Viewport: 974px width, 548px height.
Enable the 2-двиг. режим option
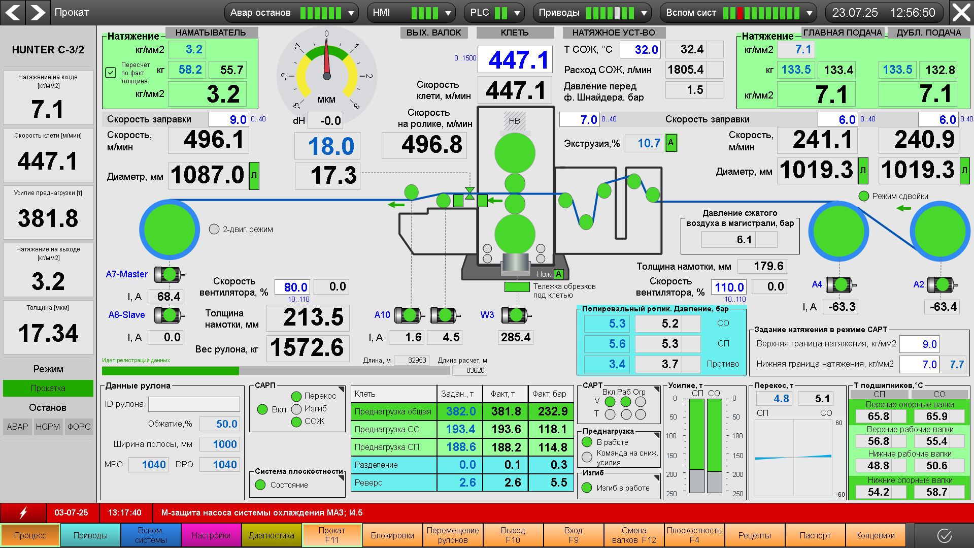point(214,229)
